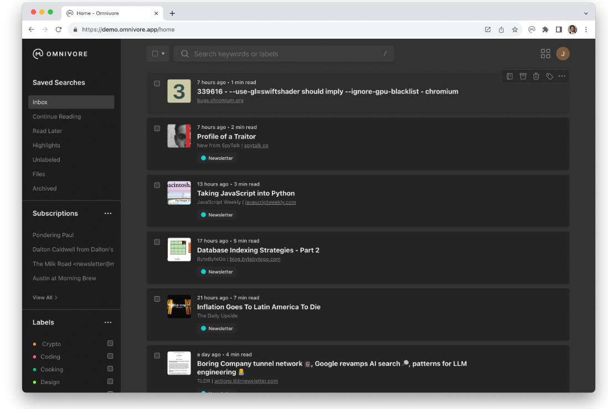
Task: Open the Chrome three-dot menu
Action: (x=586, y=29)
